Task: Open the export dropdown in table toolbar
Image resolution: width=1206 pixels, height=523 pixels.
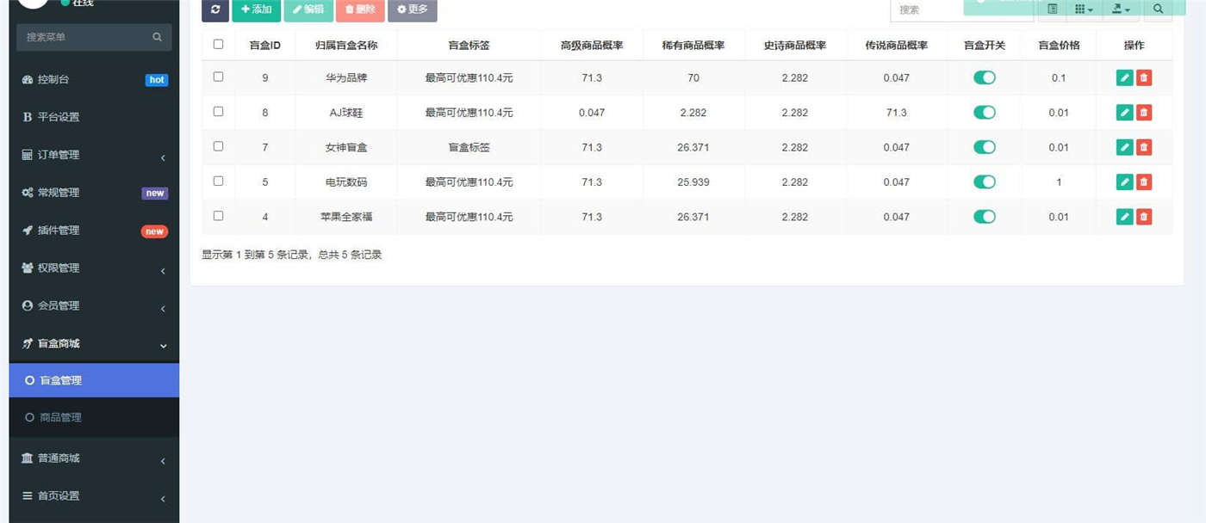Action: (x=1121, y=9)
